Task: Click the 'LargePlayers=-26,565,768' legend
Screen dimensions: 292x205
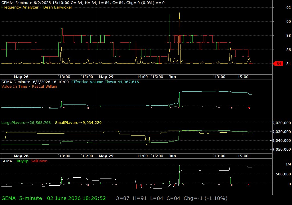Action: 26,123
